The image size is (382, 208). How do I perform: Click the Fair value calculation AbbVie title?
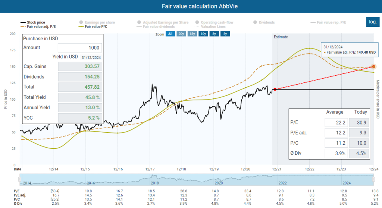(200, 6)
